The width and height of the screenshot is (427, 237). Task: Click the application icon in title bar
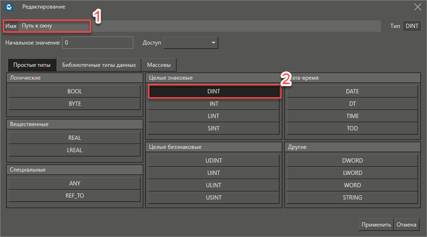9,7
